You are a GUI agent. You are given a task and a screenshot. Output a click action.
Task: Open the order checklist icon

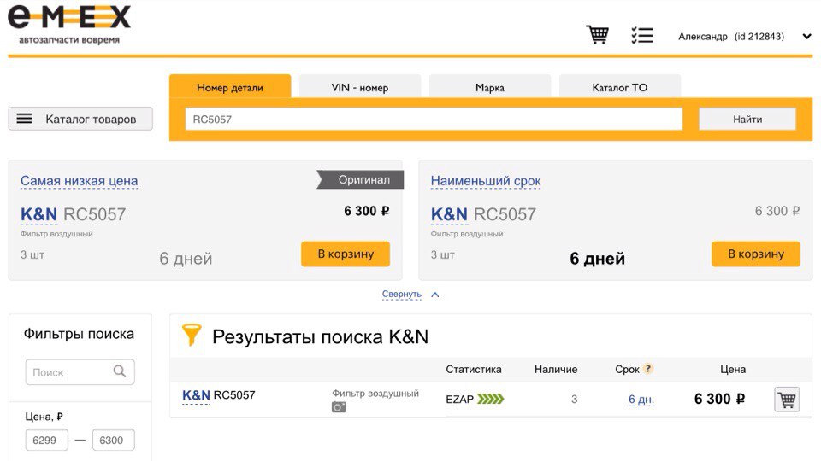point(641,35)
